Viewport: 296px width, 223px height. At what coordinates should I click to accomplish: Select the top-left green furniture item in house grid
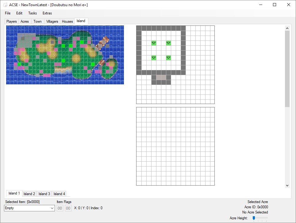[x=154, y=43]
